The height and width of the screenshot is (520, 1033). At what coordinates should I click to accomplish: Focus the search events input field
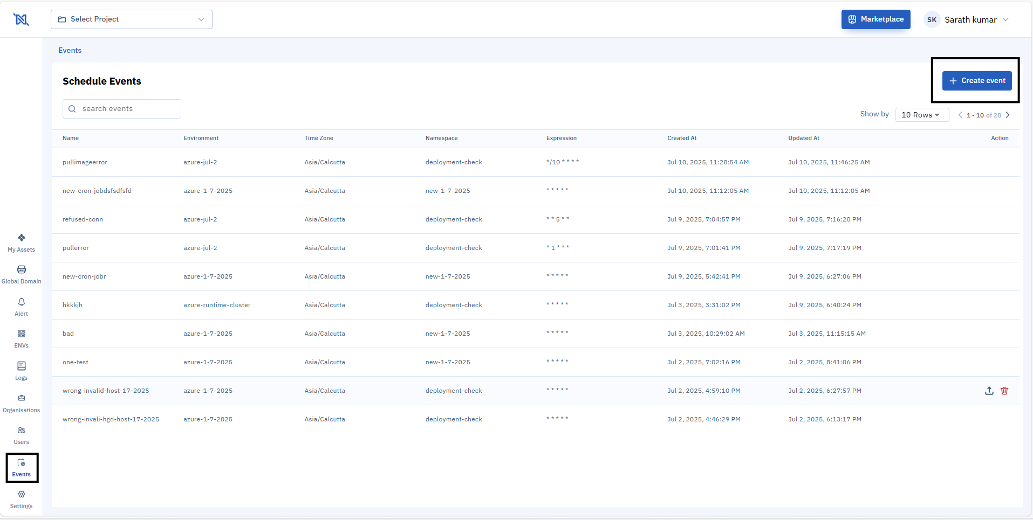[122, 109]
